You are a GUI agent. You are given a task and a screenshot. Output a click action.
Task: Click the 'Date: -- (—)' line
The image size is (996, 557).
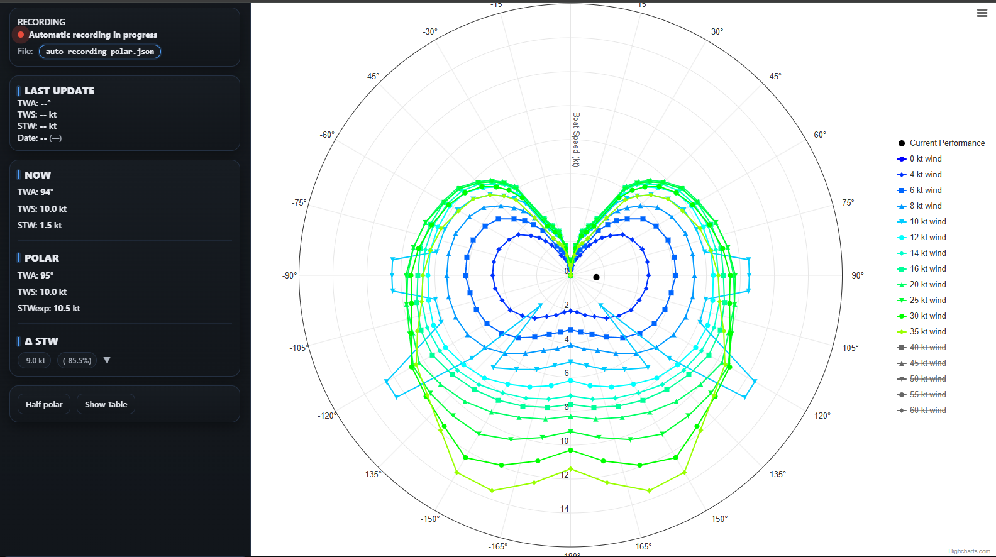(40, 138)
